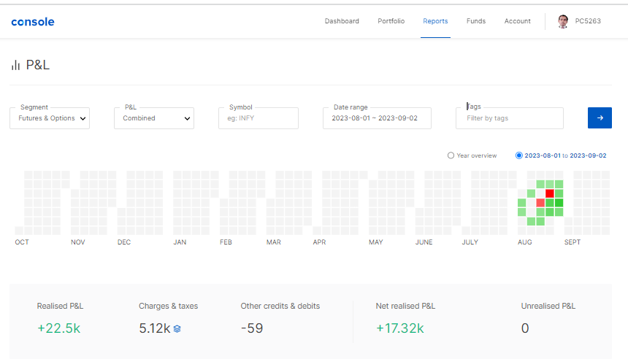Click the Realised P&L value +22.5k
This screenshot has height=362, width=628.
click(x=59, y=328)
